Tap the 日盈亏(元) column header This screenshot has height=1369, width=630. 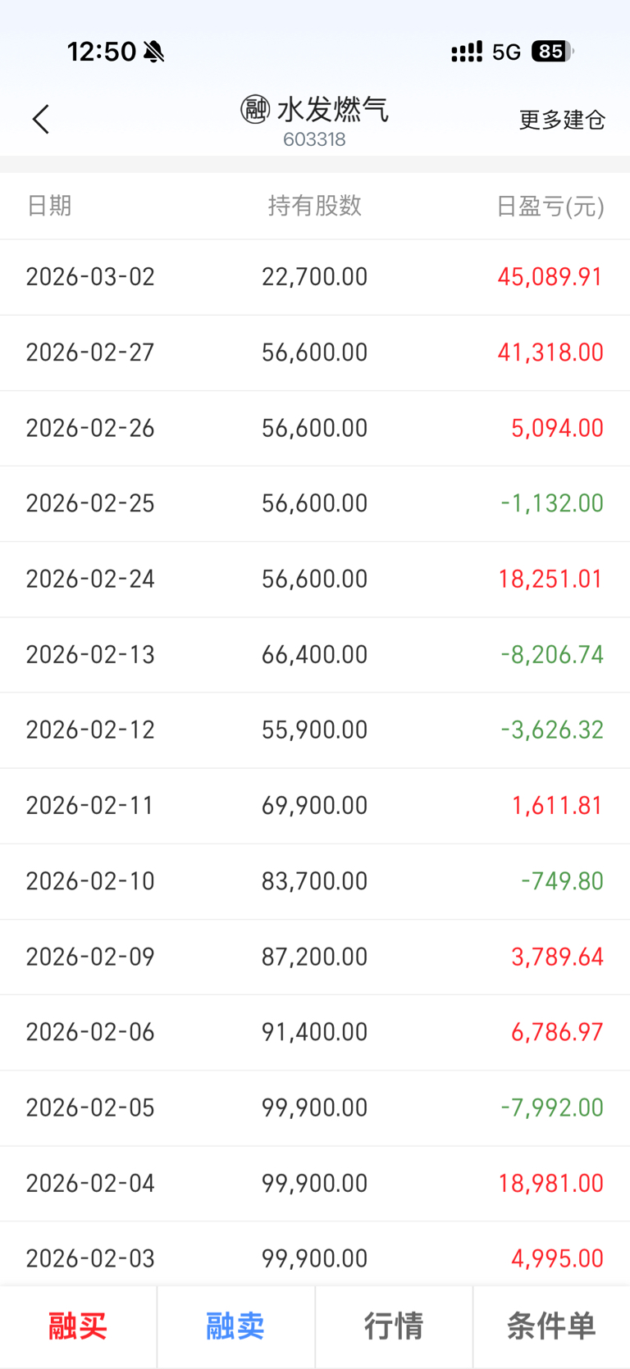550,206
